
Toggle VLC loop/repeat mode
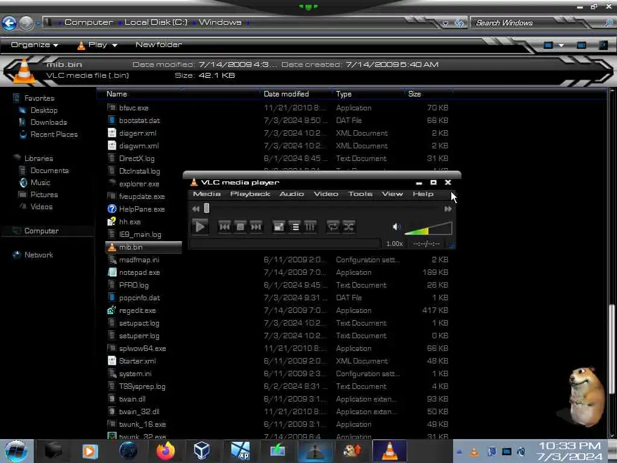click(x=333, y=227)
